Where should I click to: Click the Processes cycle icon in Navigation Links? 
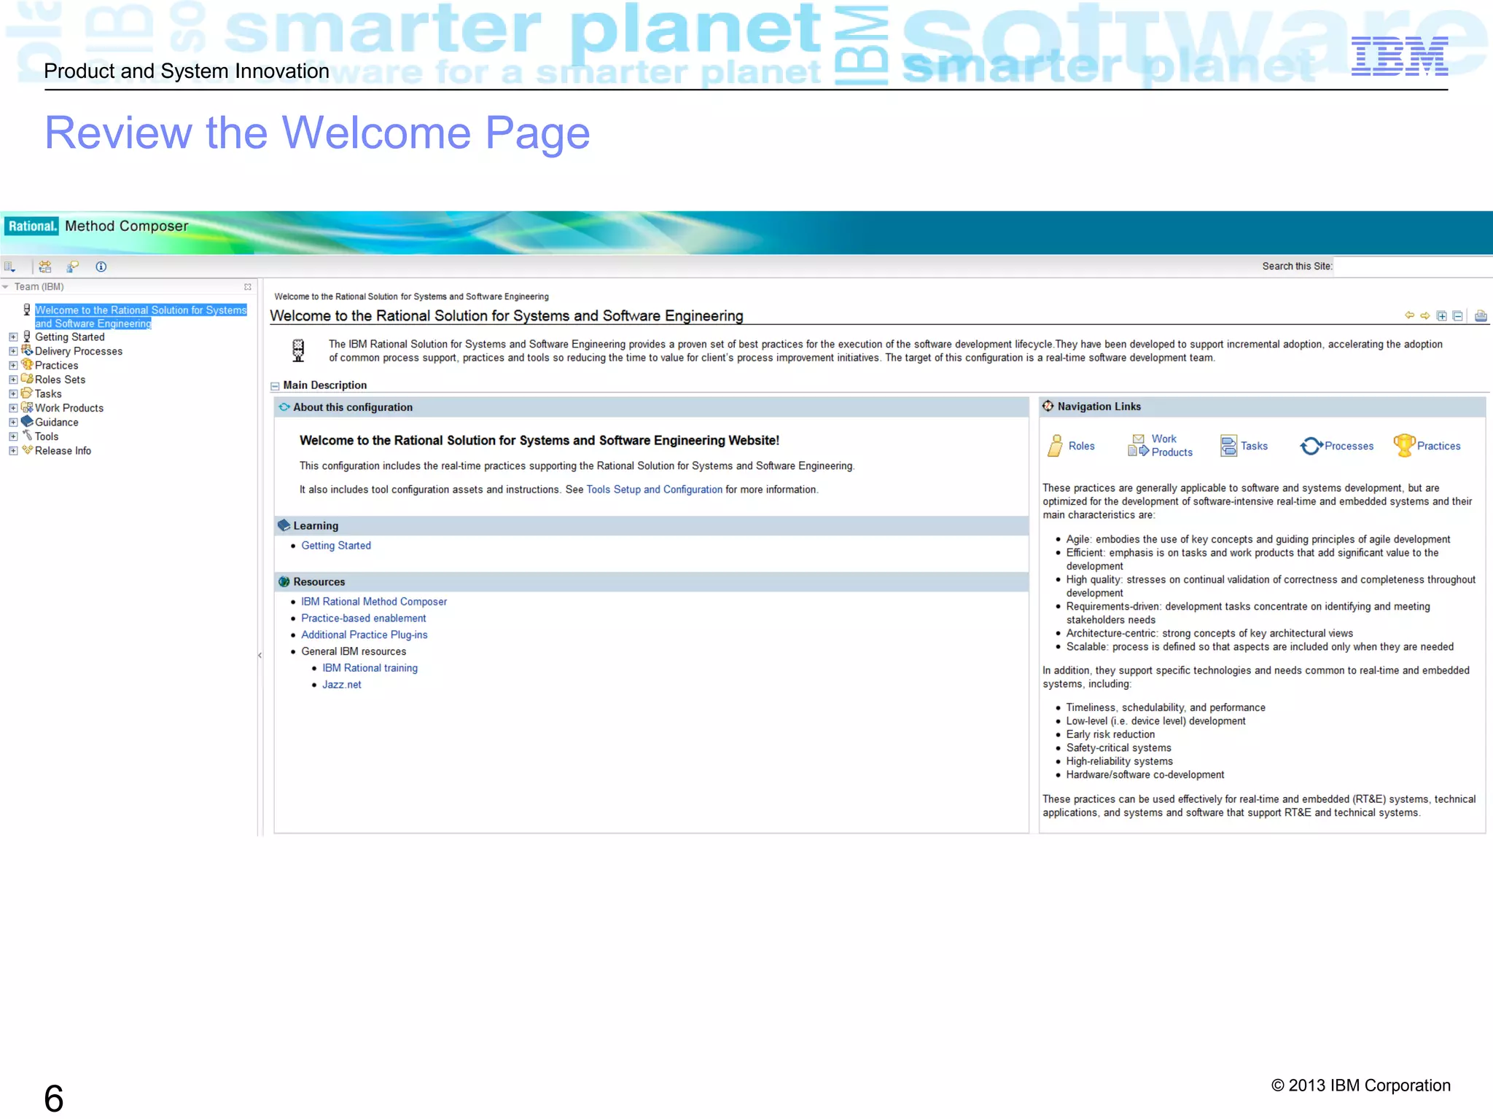coord(1311,446)
